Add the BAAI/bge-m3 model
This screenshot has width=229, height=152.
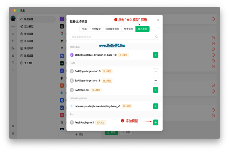point(156,90)
